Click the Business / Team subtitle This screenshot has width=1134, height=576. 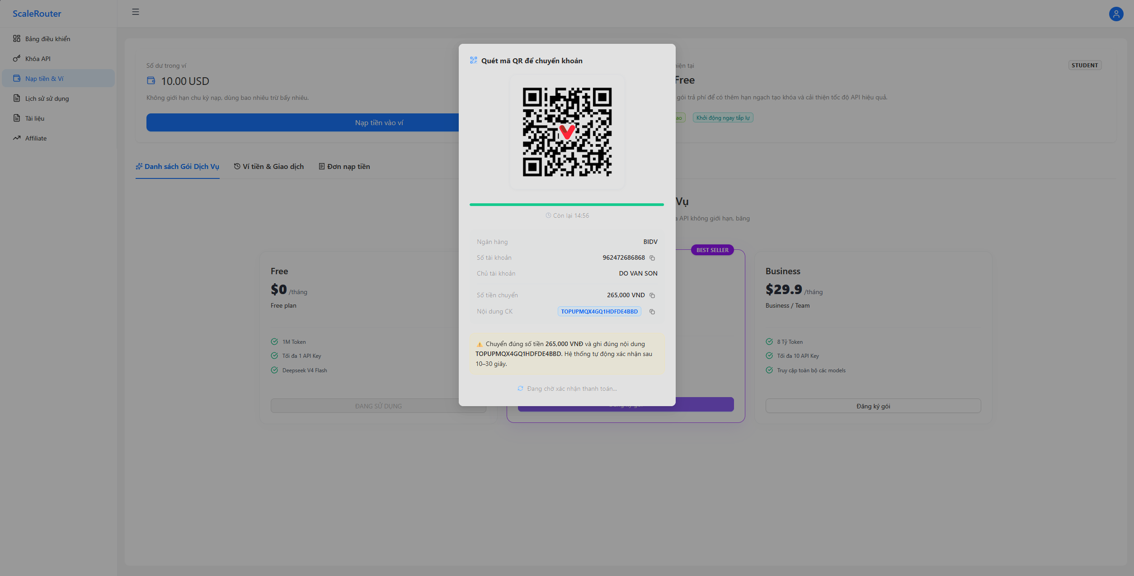click(x=788, y=306)
